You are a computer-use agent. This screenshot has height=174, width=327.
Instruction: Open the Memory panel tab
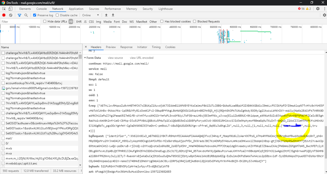pos(132,9)
